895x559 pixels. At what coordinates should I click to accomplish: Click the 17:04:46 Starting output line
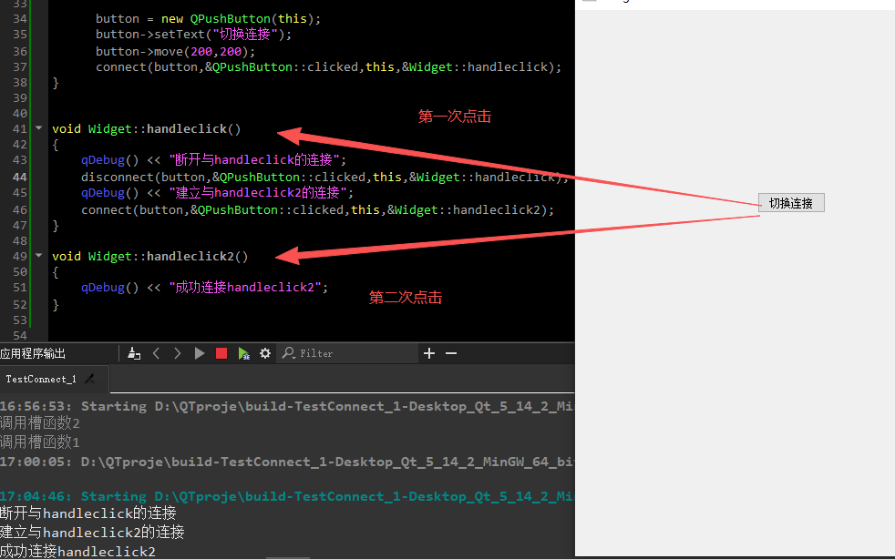[286, 496]
